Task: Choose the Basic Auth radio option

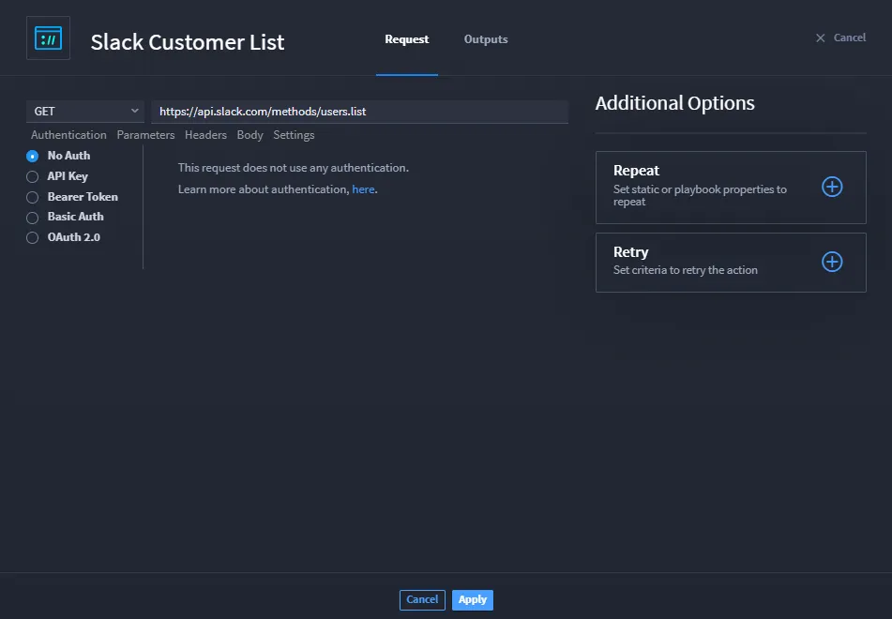Action: pos(33,218)
